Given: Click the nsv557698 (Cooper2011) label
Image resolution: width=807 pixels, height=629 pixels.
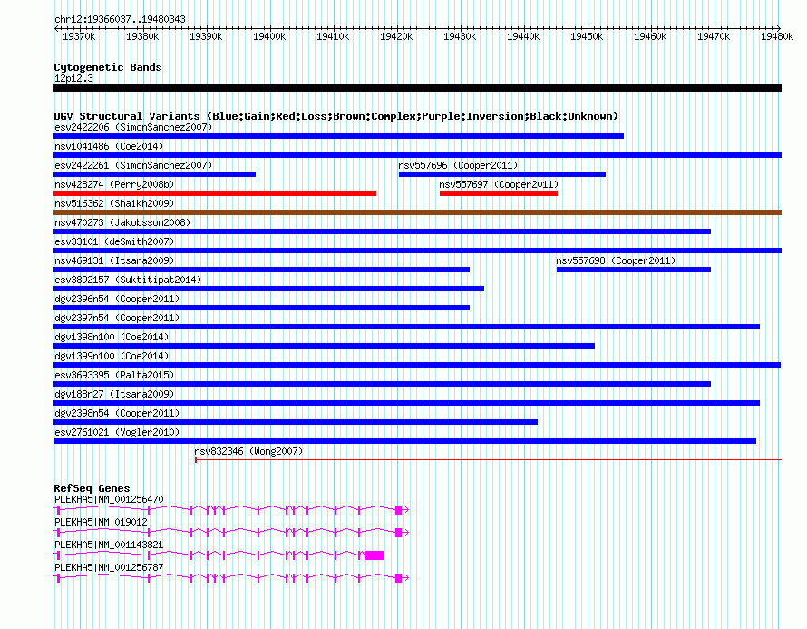Looking at the screenshot, I should (616, 260).
